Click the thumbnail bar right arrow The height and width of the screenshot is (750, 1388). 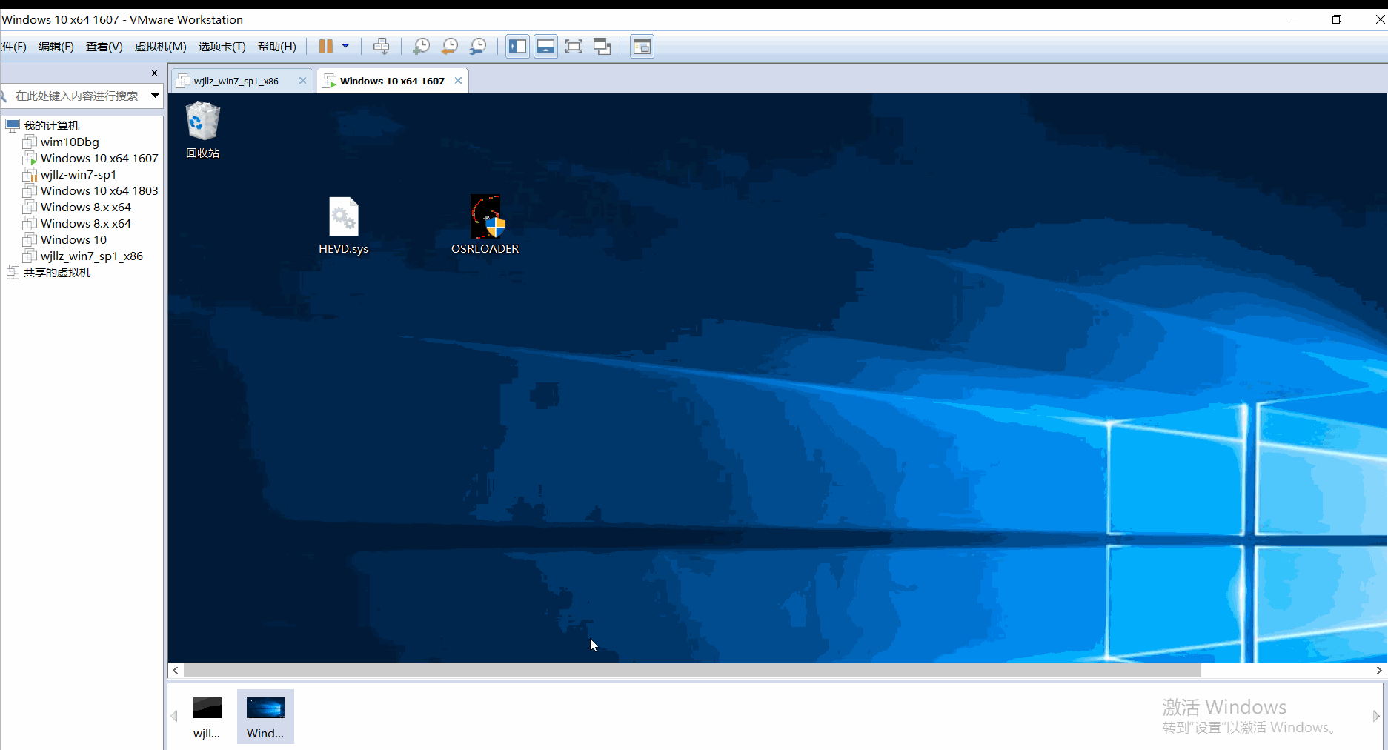pyautogui.click(x=1376, y=716)
